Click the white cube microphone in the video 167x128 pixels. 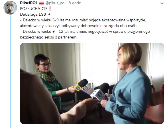point(98,94)
